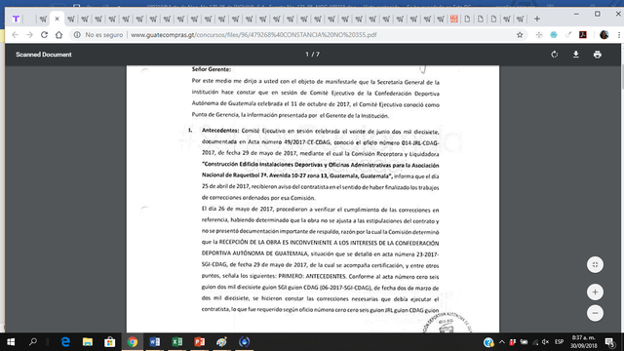Screen dimensions: 624x351
Task: Print the PDF document
Action: 598,55
